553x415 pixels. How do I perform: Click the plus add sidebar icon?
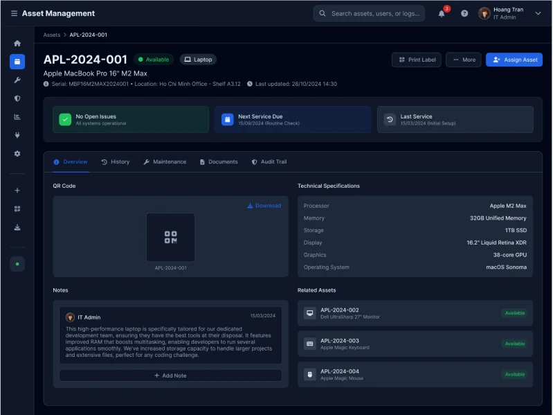pos(17,191)
